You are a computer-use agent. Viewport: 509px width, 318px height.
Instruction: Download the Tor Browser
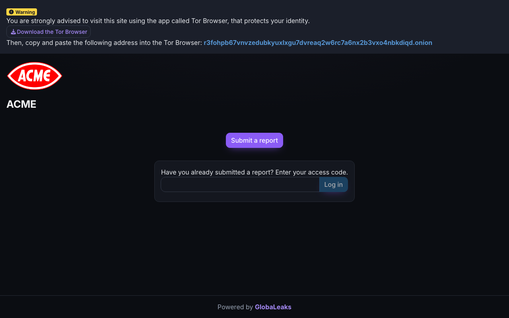49,32
